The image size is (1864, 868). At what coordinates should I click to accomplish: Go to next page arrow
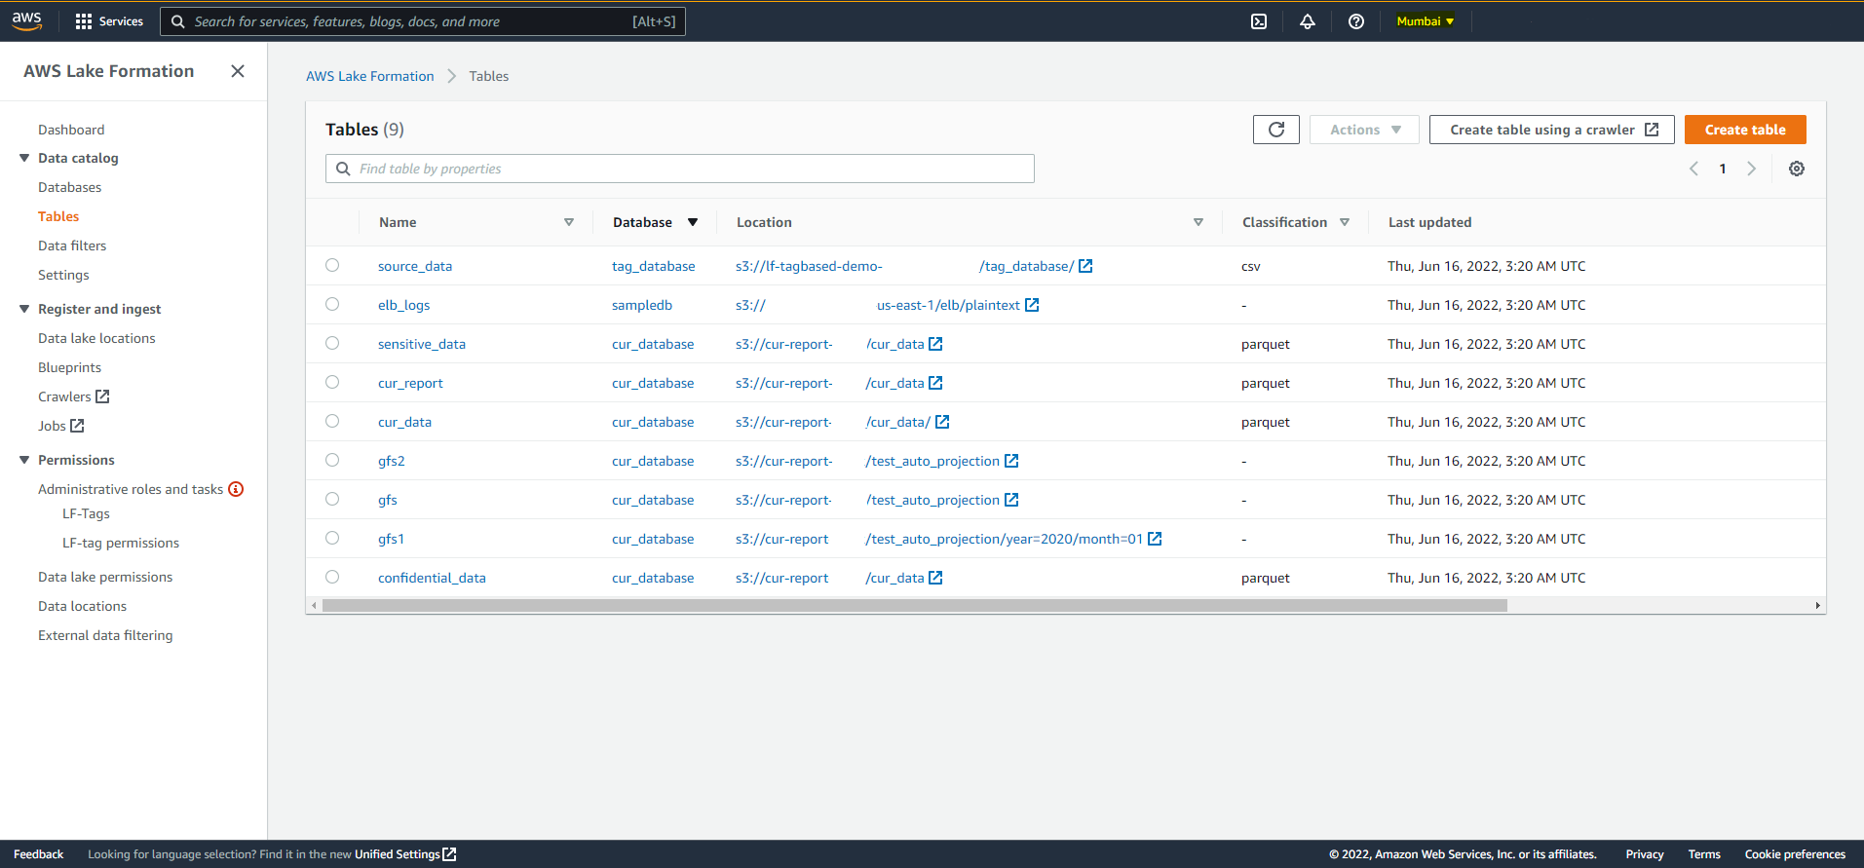tap(1751, 169)
